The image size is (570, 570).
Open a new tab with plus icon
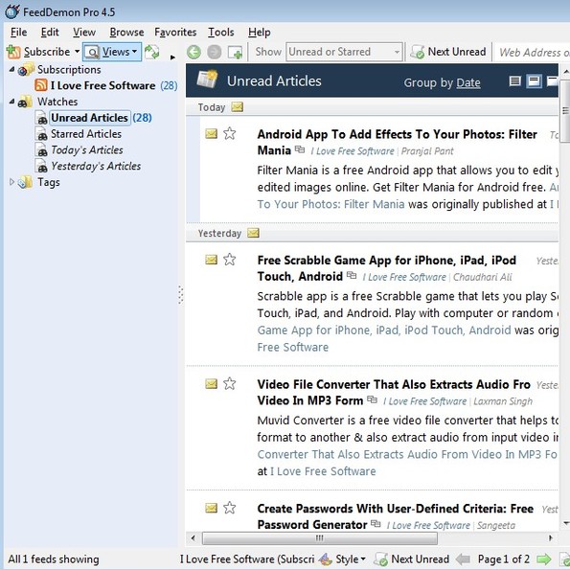coord(235,53)
